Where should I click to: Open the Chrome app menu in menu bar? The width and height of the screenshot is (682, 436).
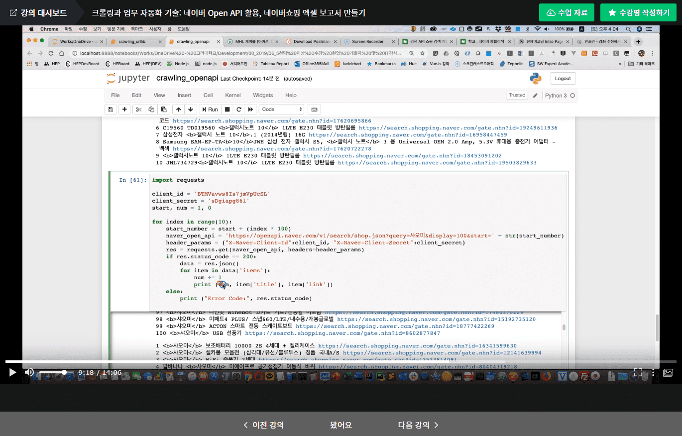coord(49,29)
